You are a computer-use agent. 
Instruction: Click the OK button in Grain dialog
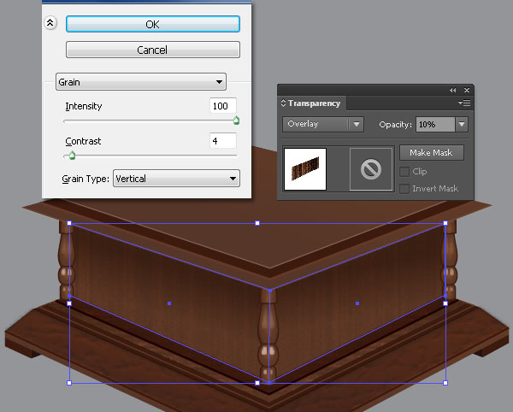point(153,24)
